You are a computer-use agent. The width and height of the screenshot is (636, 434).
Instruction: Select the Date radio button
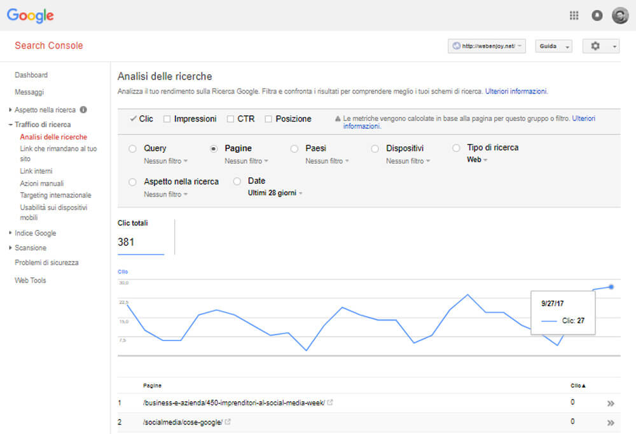coord(237,181)
